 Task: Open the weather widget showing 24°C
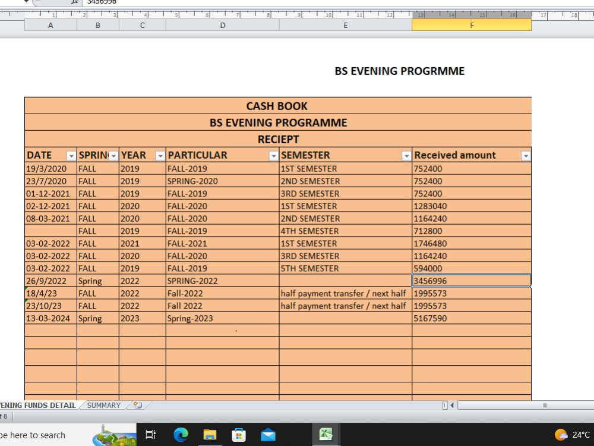[573, 435]
